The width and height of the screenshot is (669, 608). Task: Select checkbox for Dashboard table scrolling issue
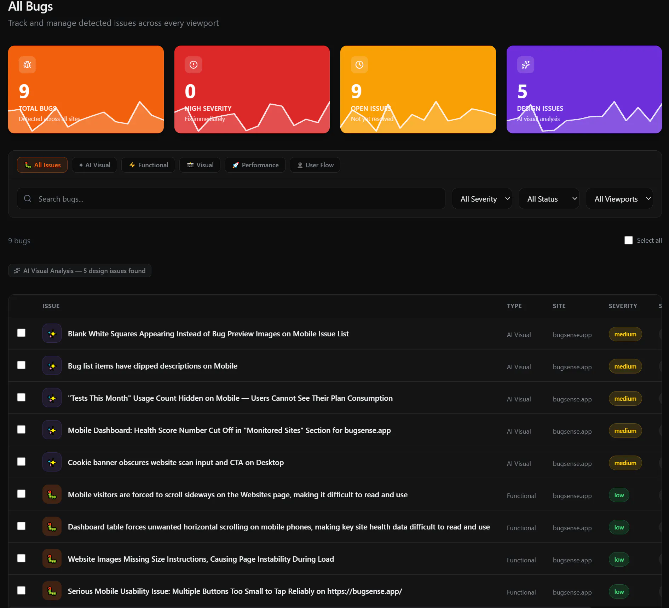[x=21, y=526]
